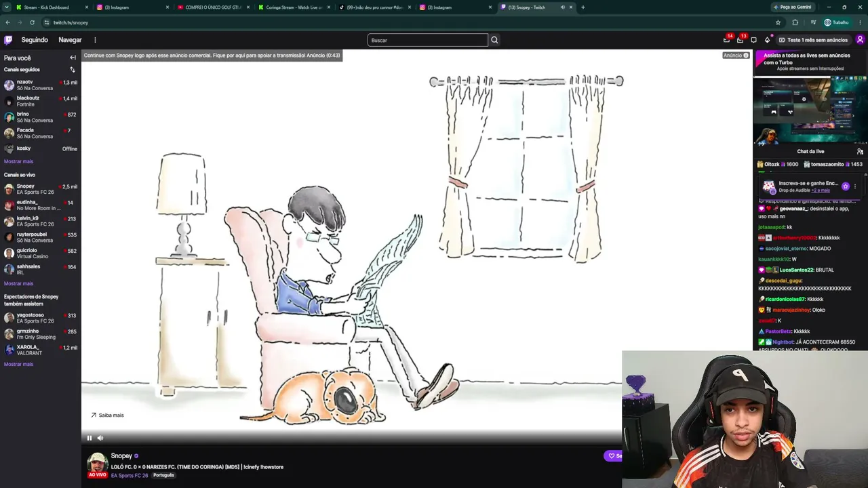Open blackoutz channel in the sidebar
Screen dimensions: 868x488
click(x=41, y=101)
